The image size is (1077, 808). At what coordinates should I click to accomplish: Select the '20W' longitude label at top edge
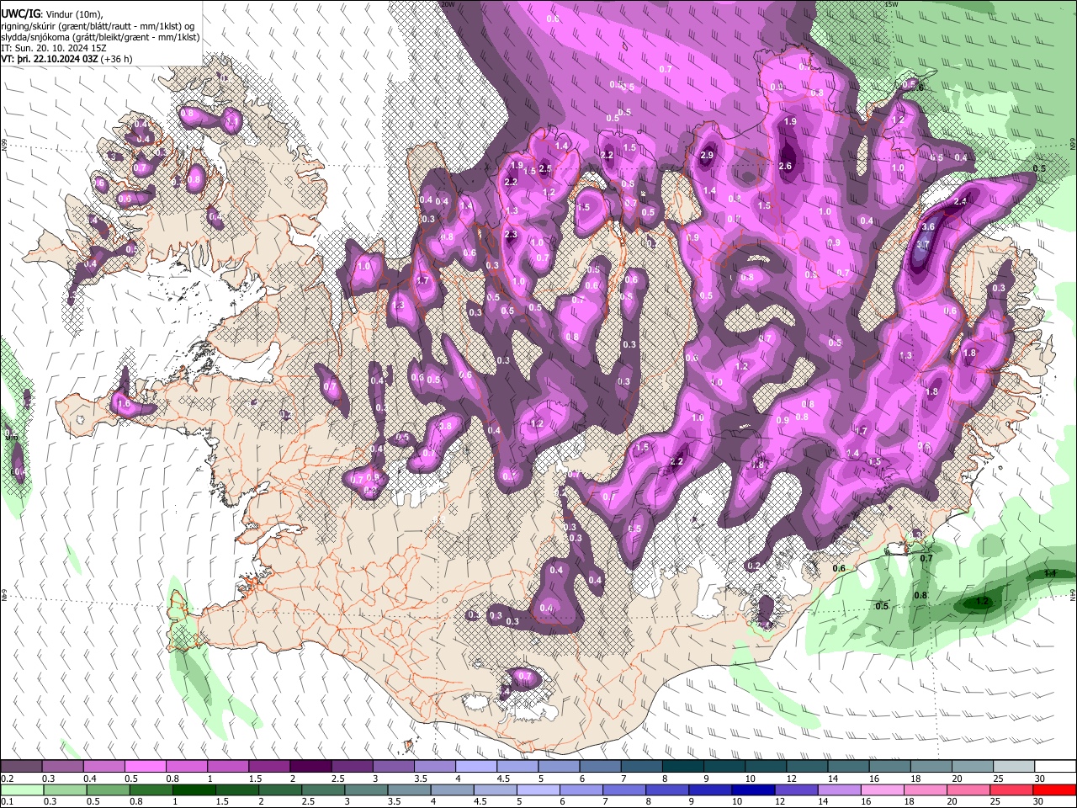pos(448,4)
